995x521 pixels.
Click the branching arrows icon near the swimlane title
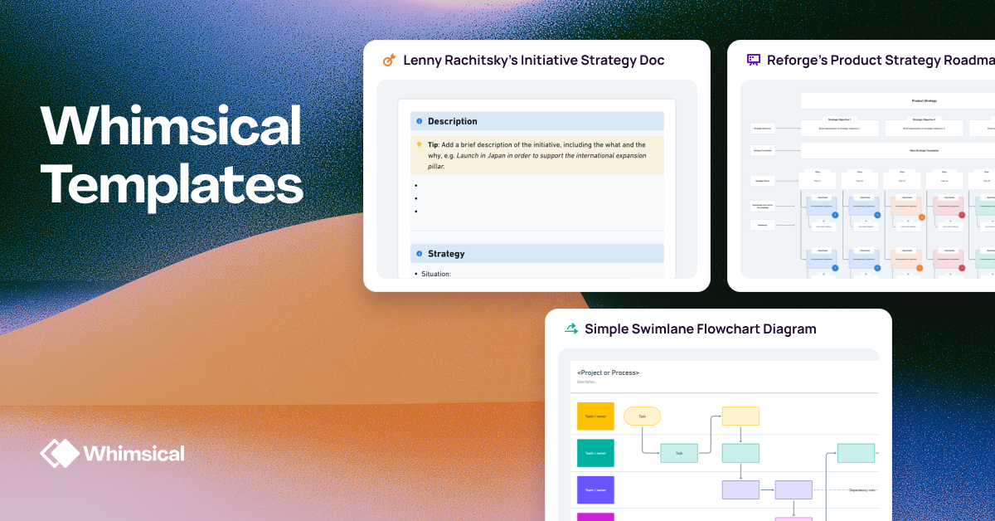pos(570,329)
